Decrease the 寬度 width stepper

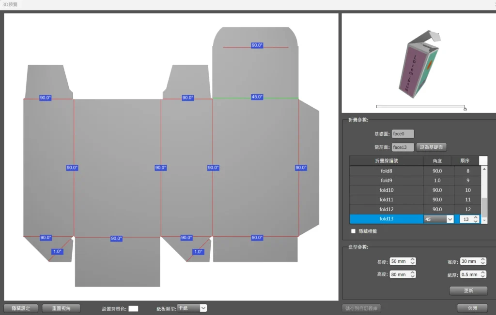(x=482, y=263)
